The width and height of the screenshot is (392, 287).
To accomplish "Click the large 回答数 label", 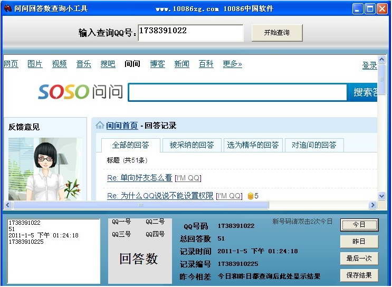I will click(x=139, y=259).
